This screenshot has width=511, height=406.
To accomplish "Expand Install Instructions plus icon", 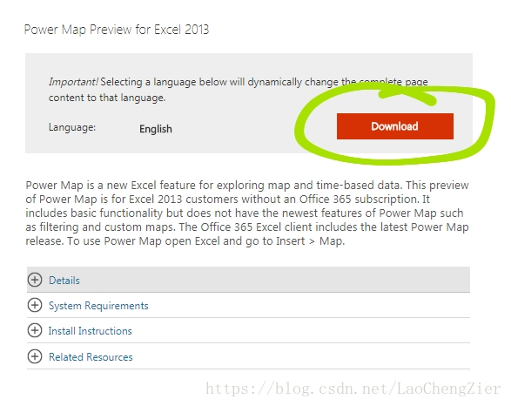I will [x=35, y=330].
